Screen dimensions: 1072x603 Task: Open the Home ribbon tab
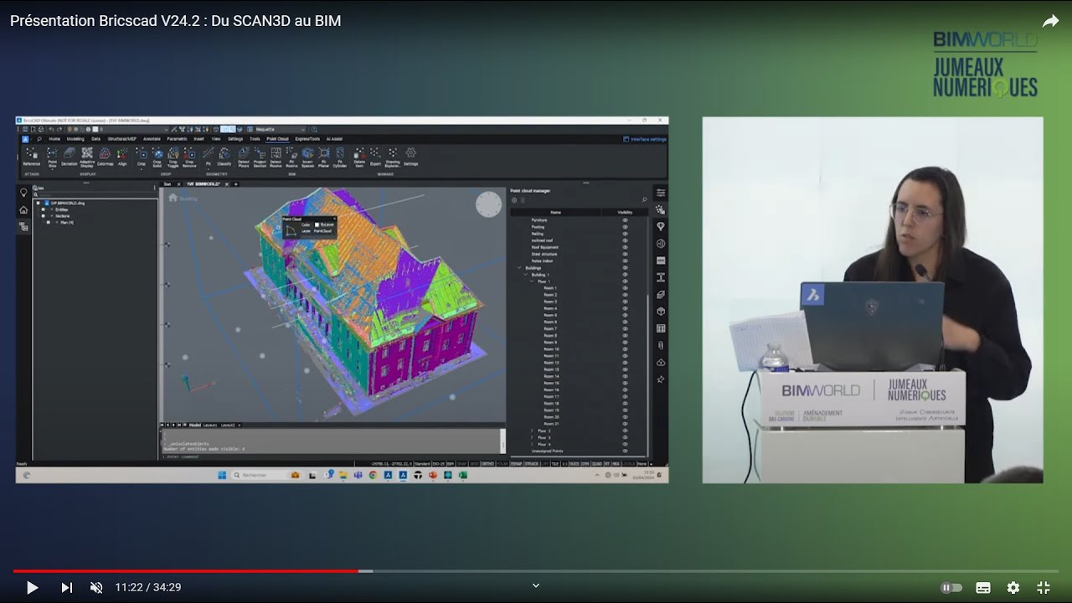[54, 139]
